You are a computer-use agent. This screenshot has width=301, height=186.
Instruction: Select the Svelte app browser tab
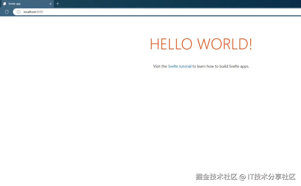coord(27,4)
